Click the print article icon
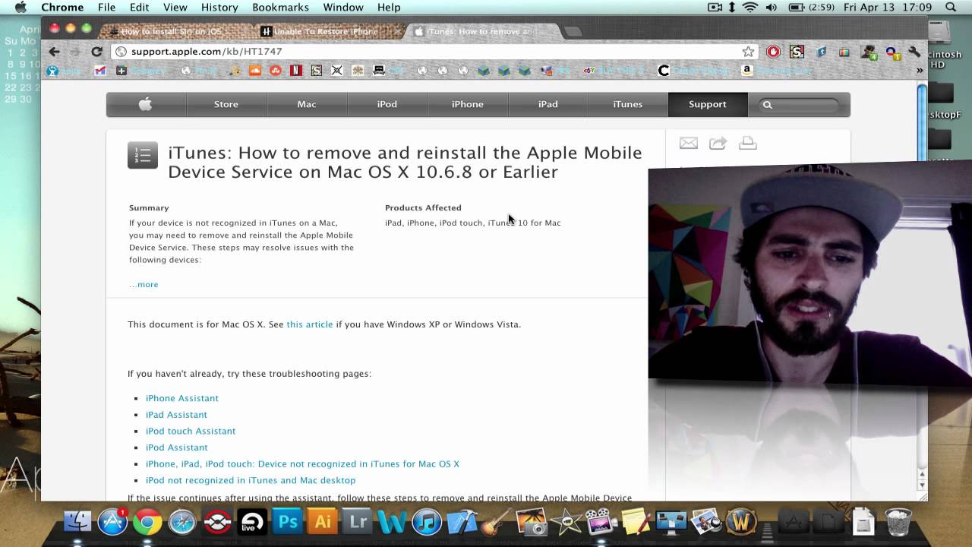Viewport: 972px width, 547px height. pos(748,143)
